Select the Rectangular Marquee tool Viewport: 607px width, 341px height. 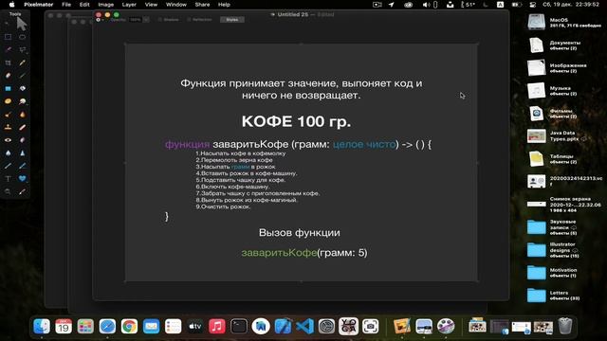point(8,37)
